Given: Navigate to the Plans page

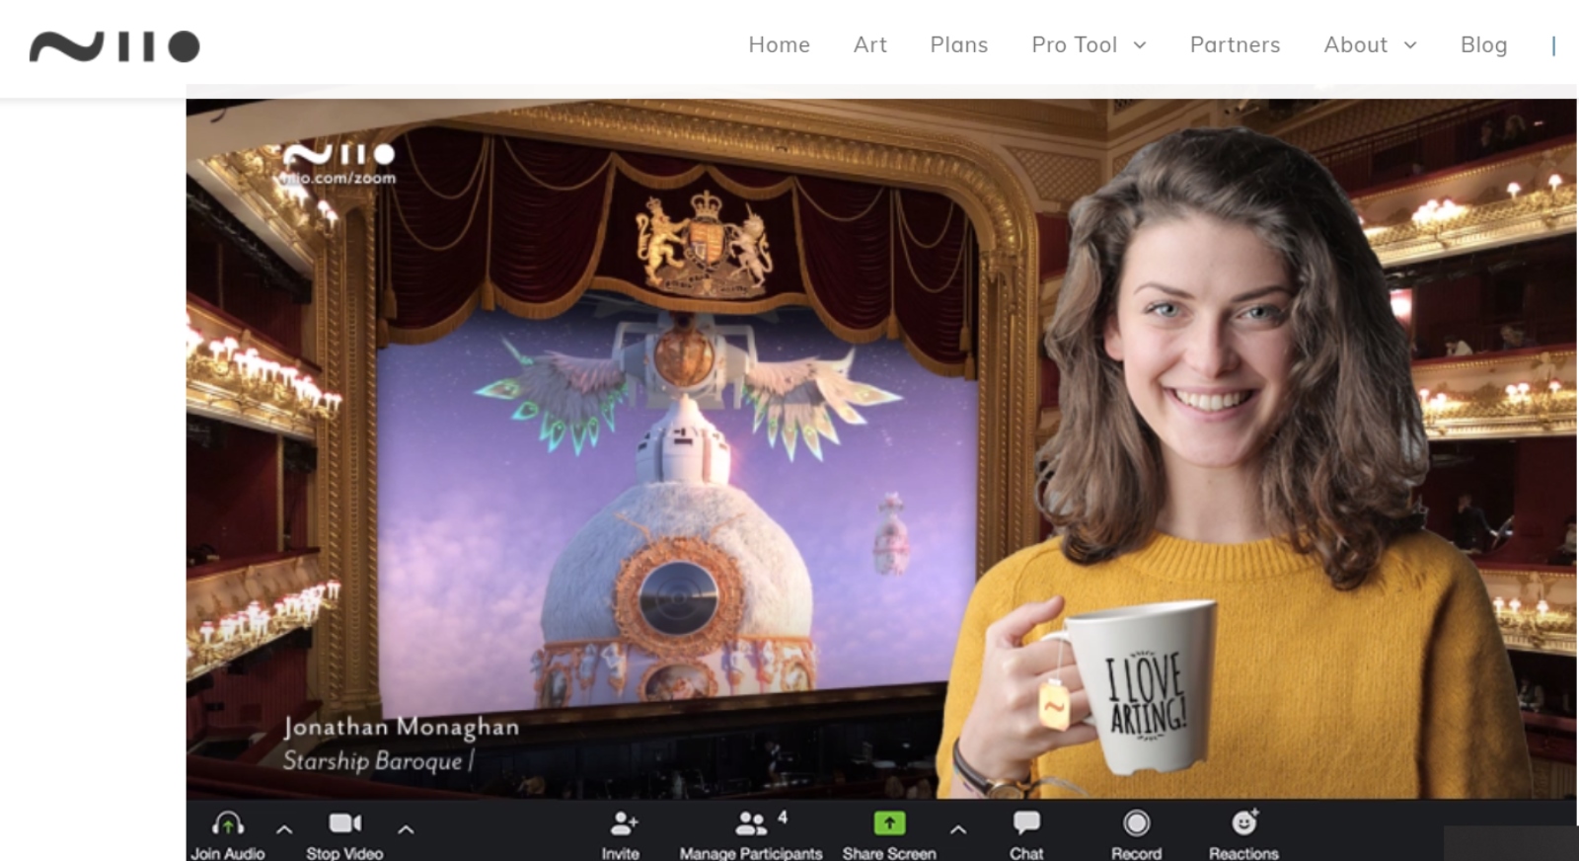Looking at the screenshot, I should tap(958, 45).
